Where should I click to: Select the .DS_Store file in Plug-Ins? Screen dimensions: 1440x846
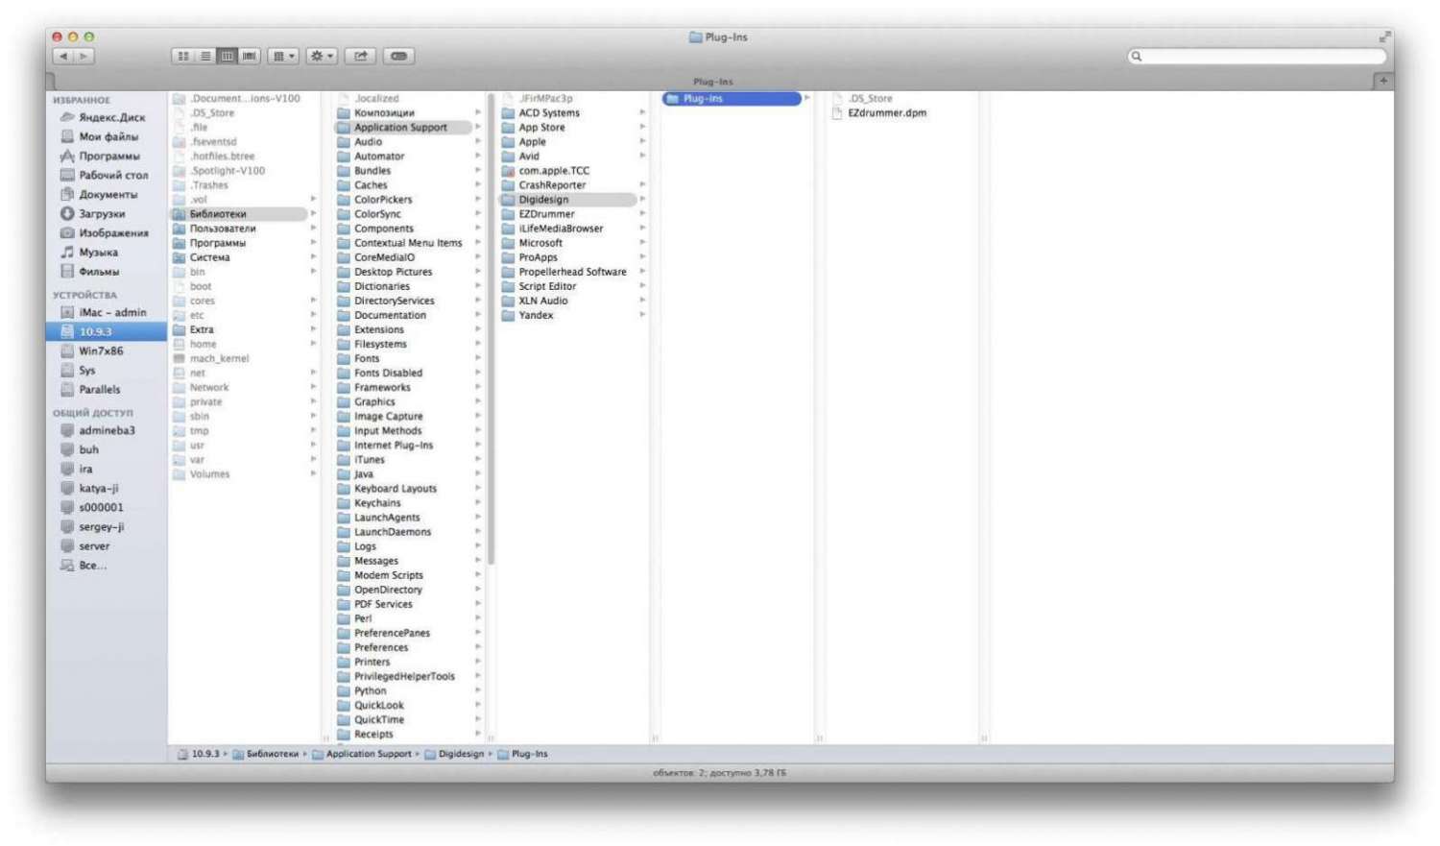click(x=871, y=98)
